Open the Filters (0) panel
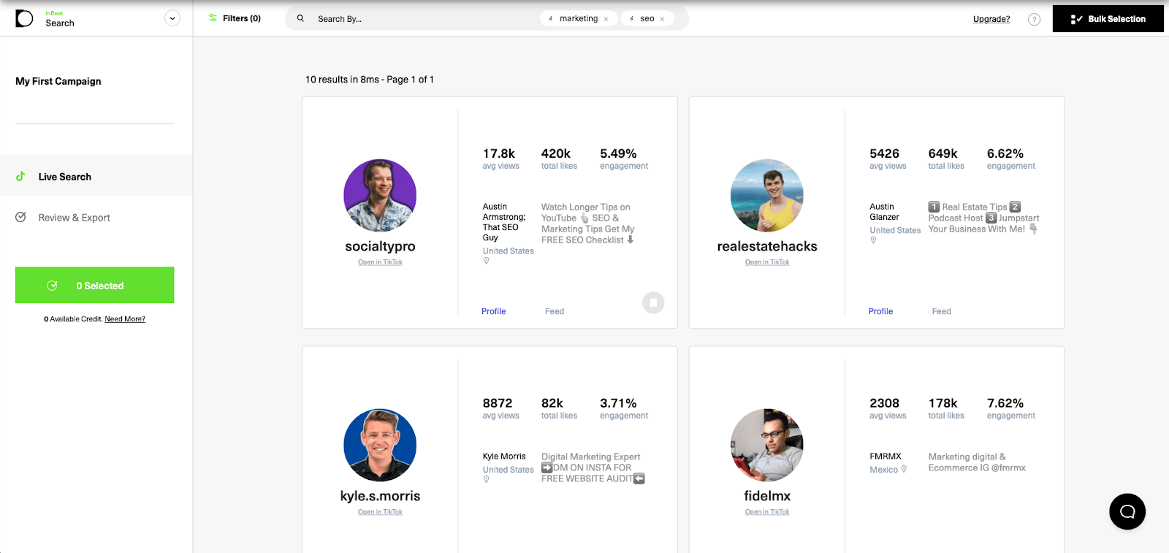The width and height of the screenshot is (1169, 553). pyautogui.click(x=235, y=18)
